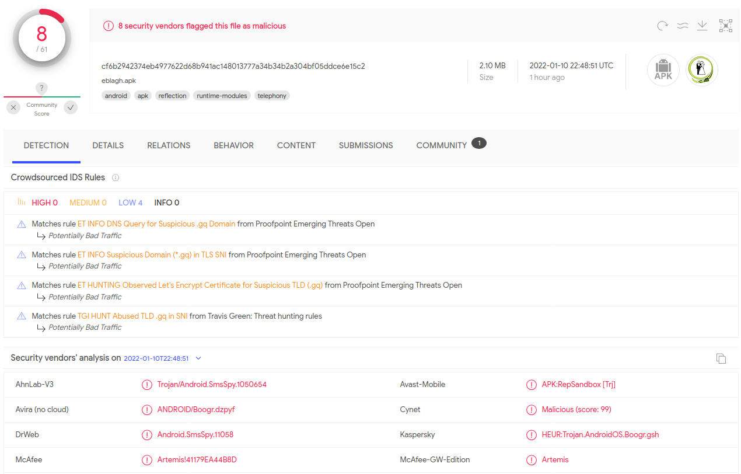The width and height of the screenshot is (741, 474).
Task: Click the APK:RepSandbox [Trj] detection name
Action: tap(579, 385)
